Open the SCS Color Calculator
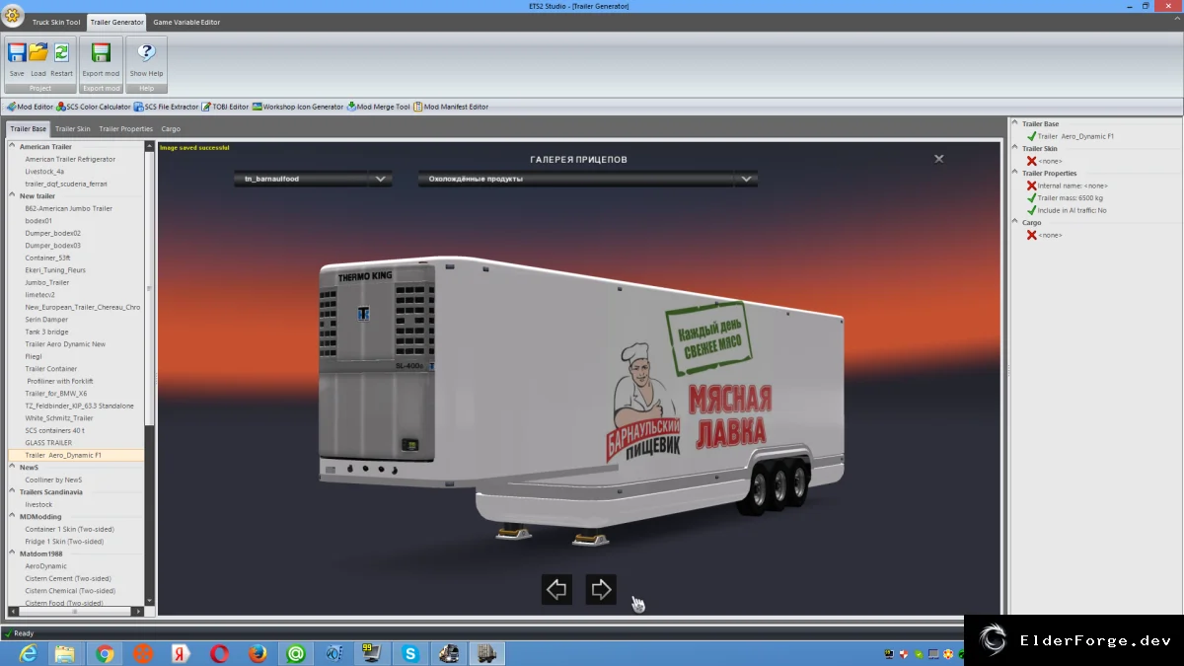This screenshot has width=1184, height=666. click(x=94, y=107)
